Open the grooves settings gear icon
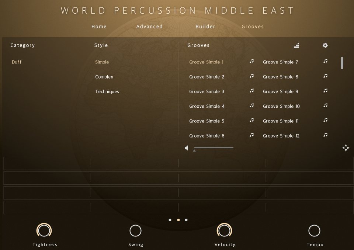The image size is (354, 250). coord(325,45)
